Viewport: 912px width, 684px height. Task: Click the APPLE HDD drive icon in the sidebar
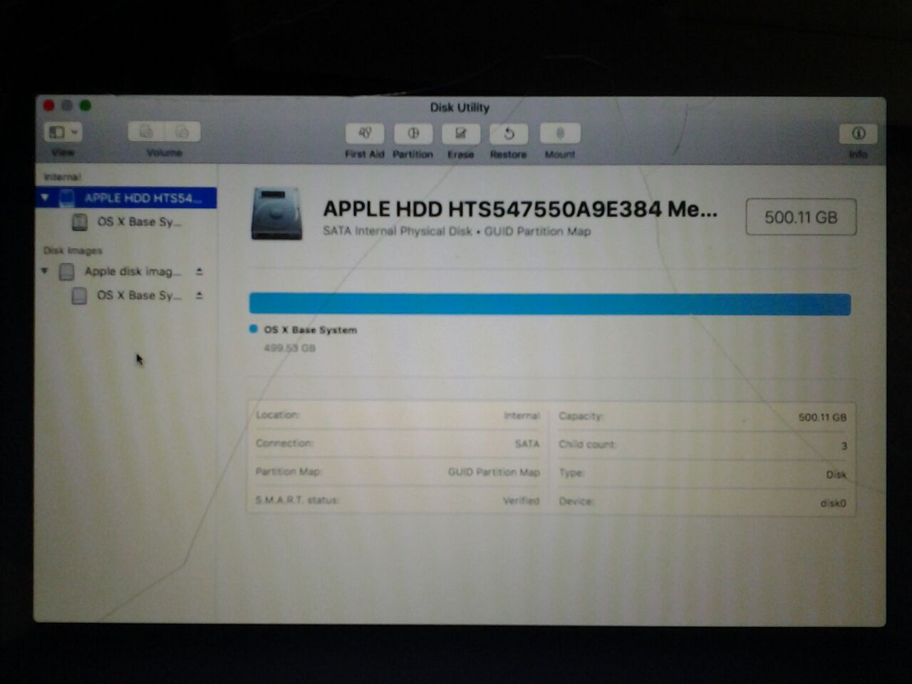67,198
